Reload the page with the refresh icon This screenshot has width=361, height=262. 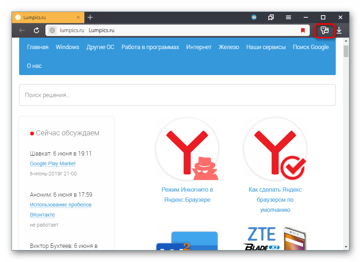pyautogui.click(x=36, y=31)
